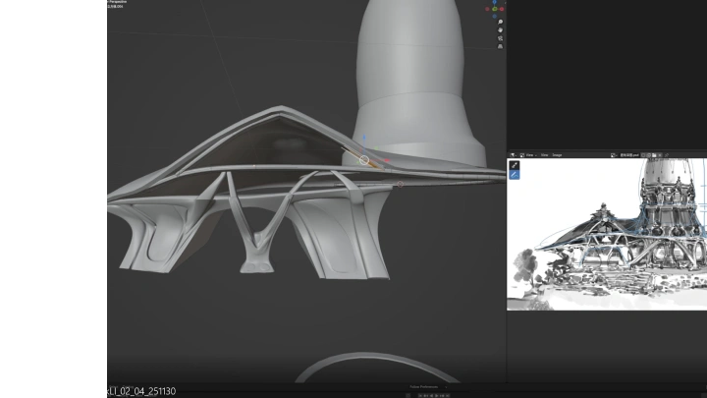Viewport: 707px width, 398px height.
Task: Open the image editor mode View dropdown
Action: [529, 155]
